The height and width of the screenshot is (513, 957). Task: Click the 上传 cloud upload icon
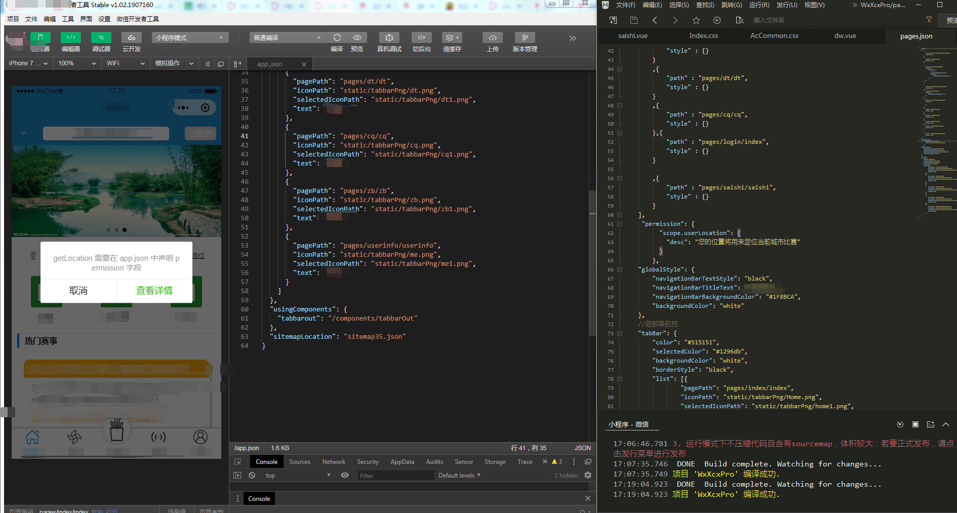(x=492, y=38)
